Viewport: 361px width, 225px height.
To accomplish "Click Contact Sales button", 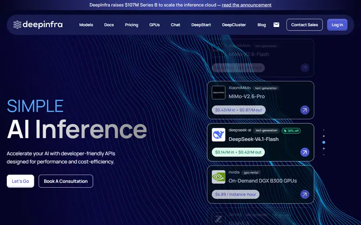I will pos(304,25).
